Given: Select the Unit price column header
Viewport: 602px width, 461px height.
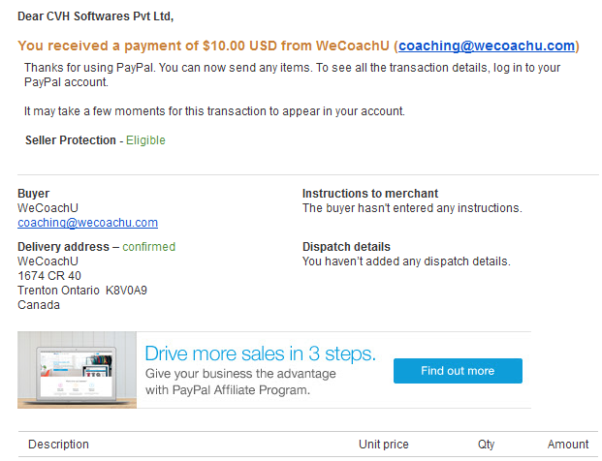Looking at the screenshot, I should (x=384, y=445).
